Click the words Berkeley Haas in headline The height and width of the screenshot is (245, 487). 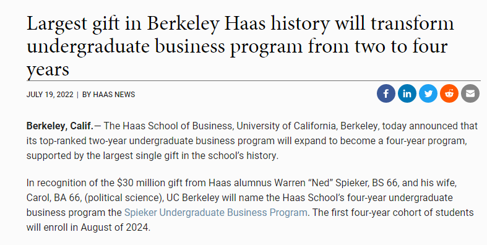[206, 24]
